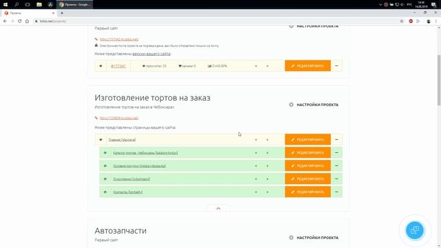The image size is (441, 248).
Task: Open Настройки проекта of the topmost project
Action: (x=314, y=26)
